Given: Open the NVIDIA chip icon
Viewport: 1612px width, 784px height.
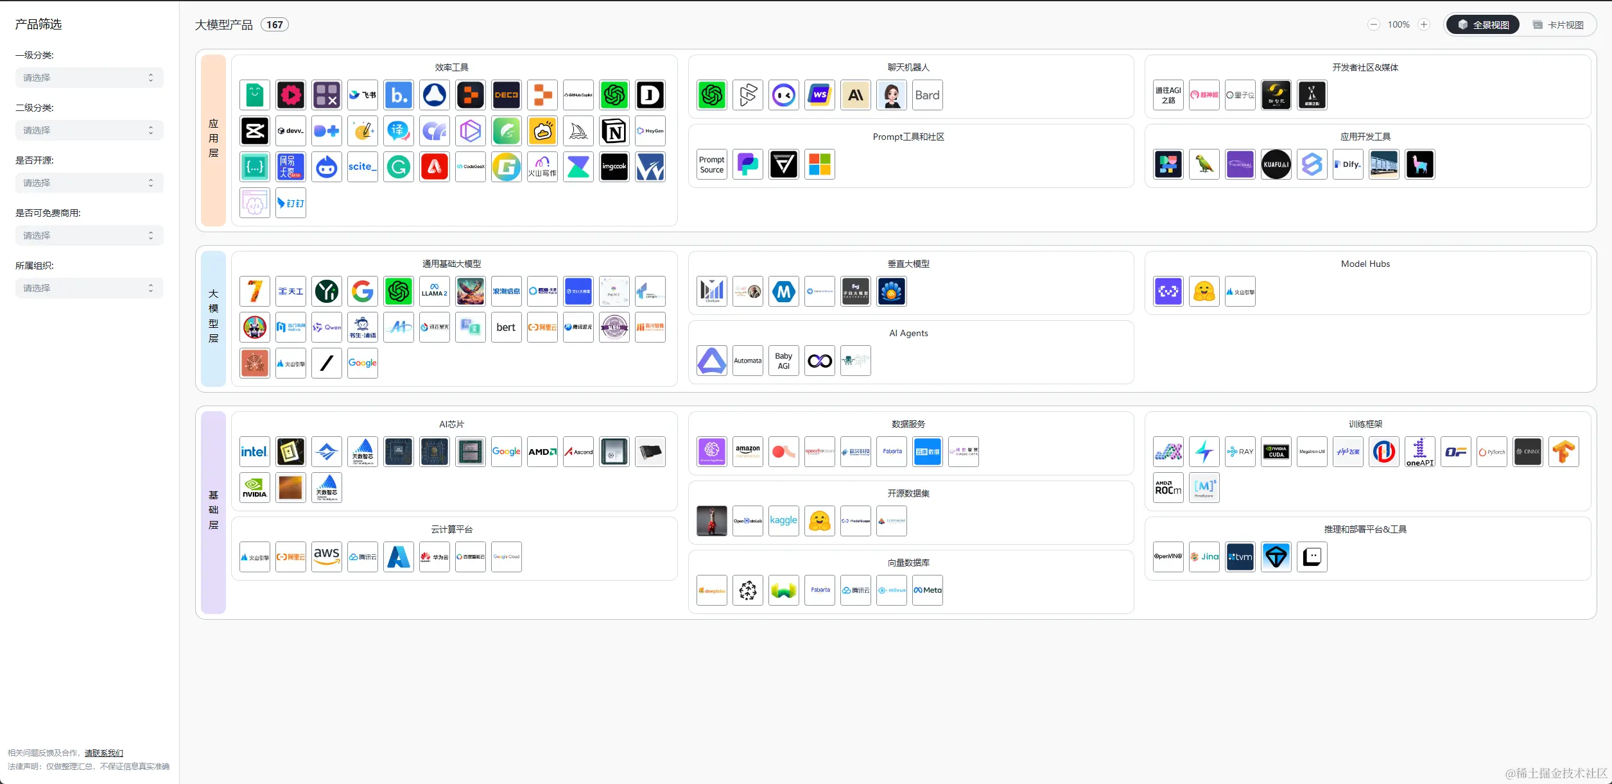Looking at the screenshot, I should tap(254, 488).
